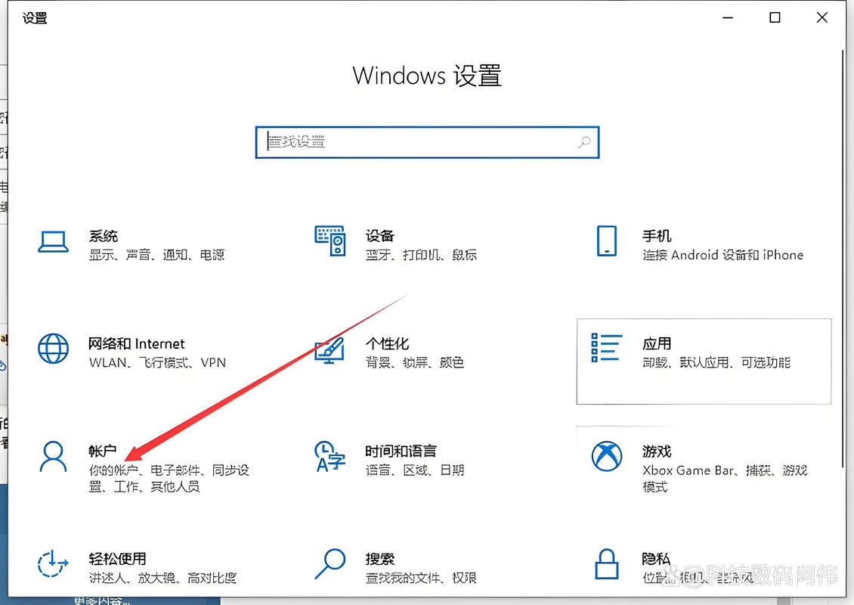Click the 连接 Android 设备和 iPhone text
This screenshot has width=854, height=605.
pyautogui.click(x=722, y=255)
